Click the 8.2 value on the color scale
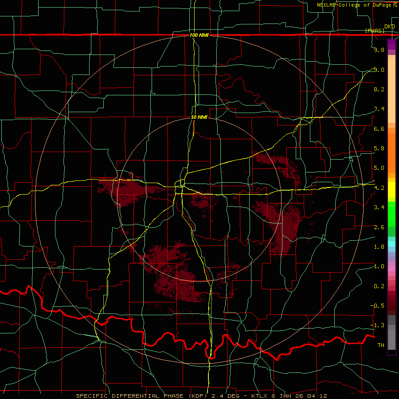 [379, 89]
